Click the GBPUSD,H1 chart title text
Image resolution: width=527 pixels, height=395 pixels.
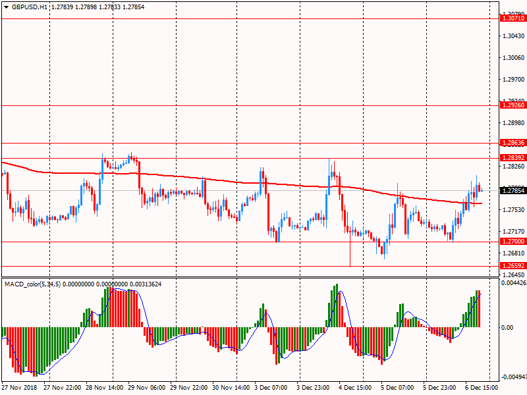tap(30, 7)
